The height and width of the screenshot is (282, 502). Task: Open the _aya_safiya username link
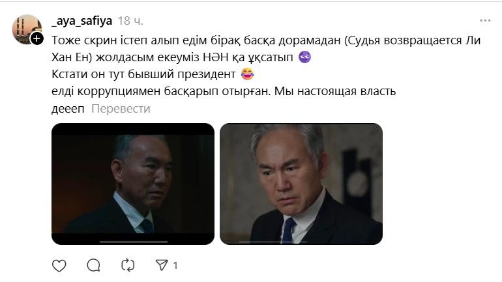coord(82,21)
